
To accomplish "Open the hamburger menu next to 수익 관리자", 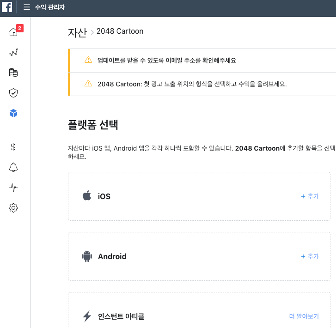I will (x=26, y=7).
